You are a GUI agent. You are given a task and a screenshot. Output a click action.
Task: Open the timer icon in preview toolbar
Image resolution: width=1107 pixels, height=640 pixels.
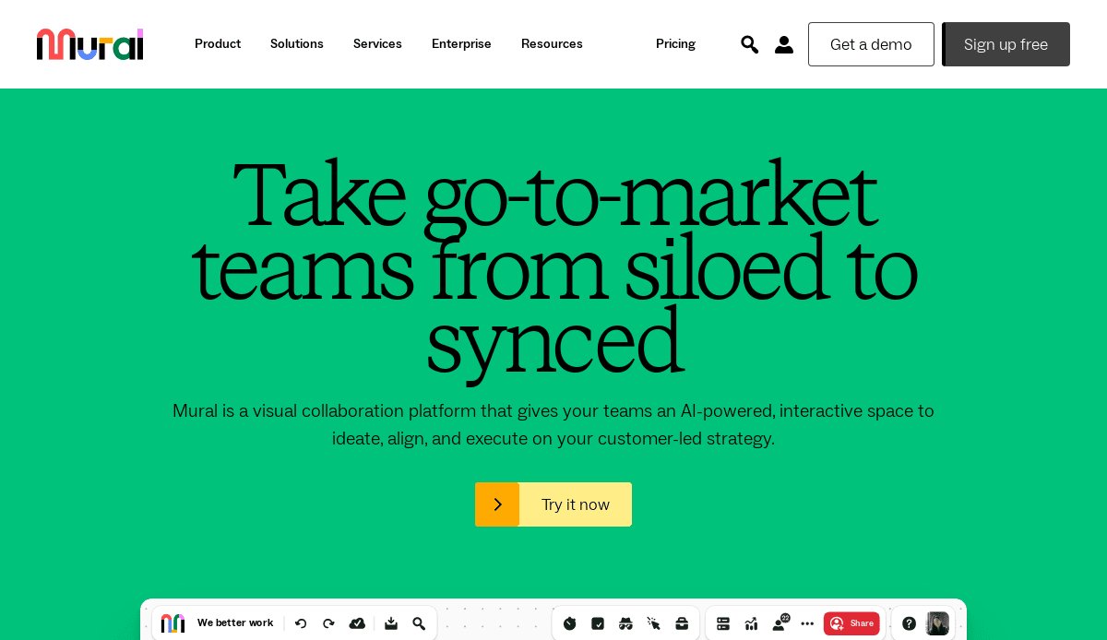569,623
